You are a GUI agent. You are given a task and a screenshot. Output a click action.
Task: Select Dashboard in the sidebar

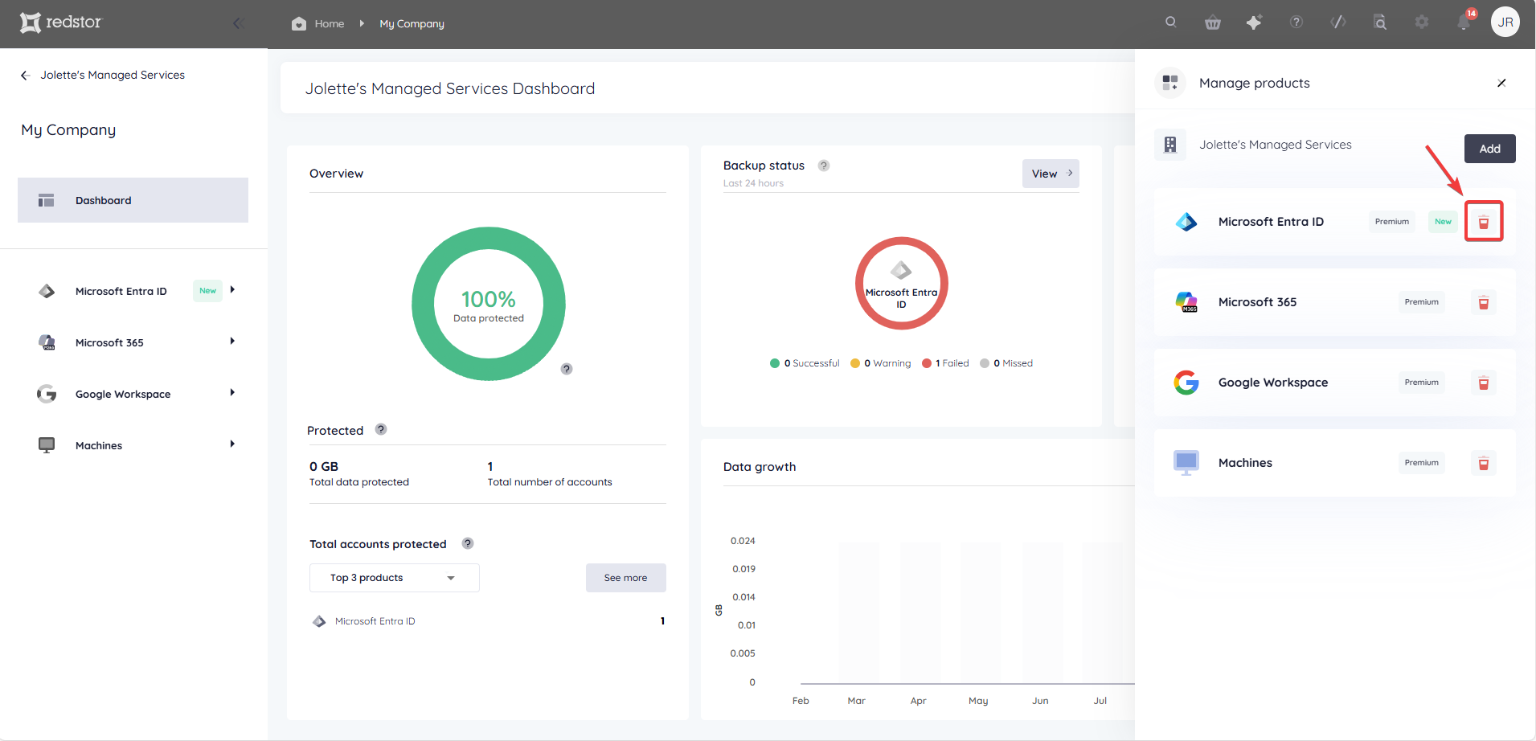pos(133,200)
